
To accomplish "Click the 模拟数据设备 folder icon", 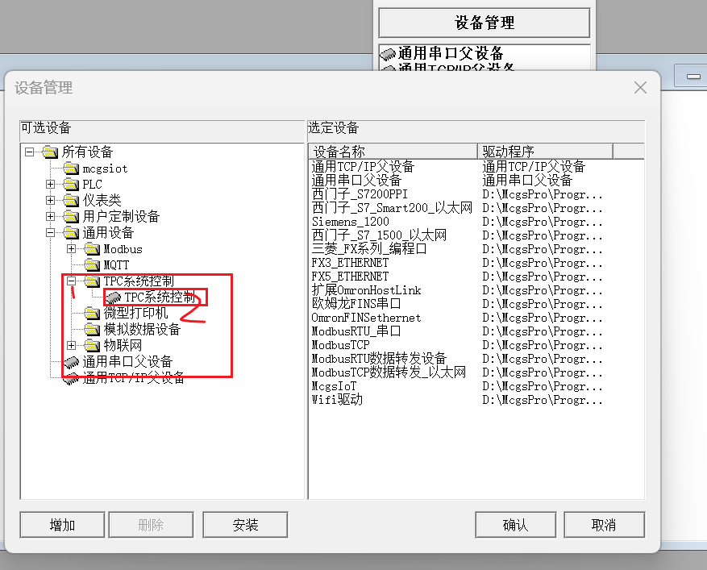I will [x=93, y=330].
